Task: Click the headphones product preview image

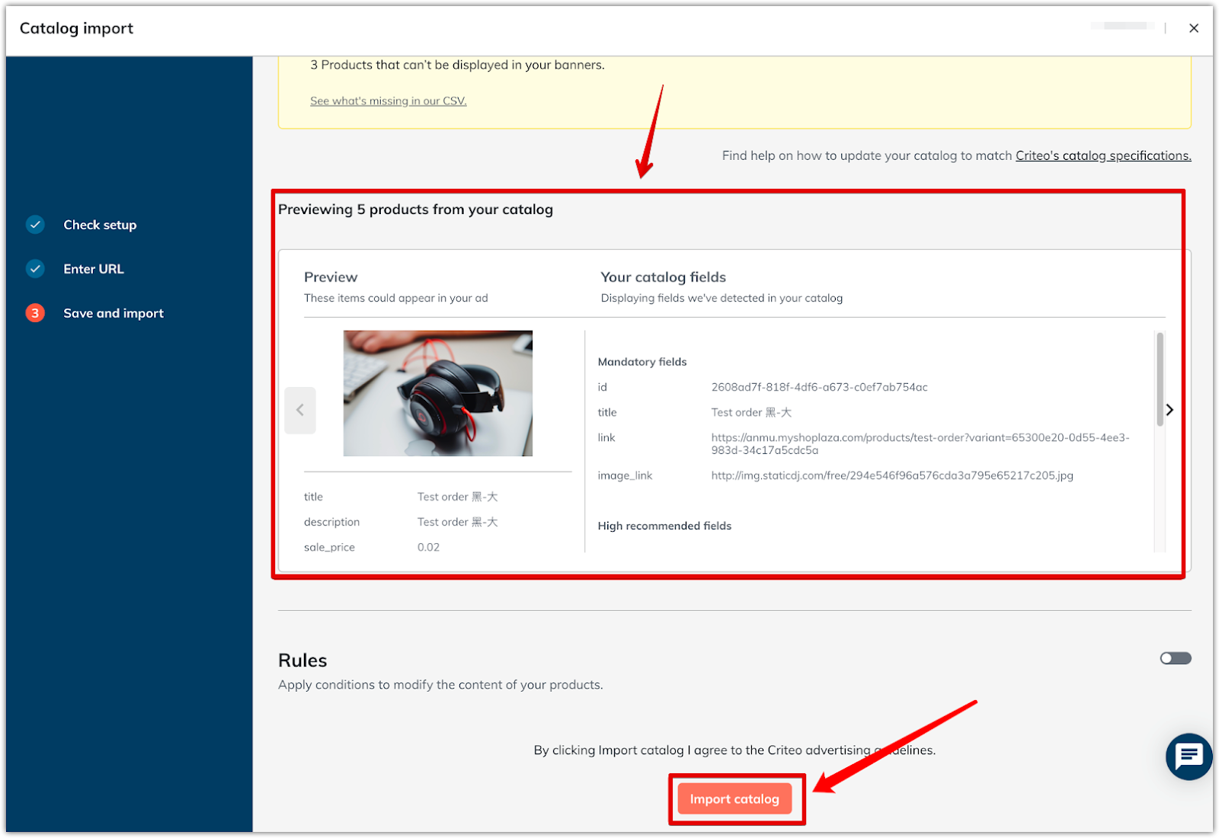Action: [438, 393]
